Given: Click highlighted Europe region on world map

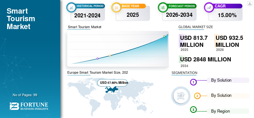Looking at the screenshot, I should [x=111, y=90].
